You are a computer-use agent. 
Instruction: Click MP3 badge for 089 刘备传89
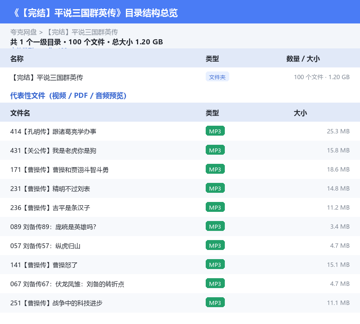click(x=215, y=226)
